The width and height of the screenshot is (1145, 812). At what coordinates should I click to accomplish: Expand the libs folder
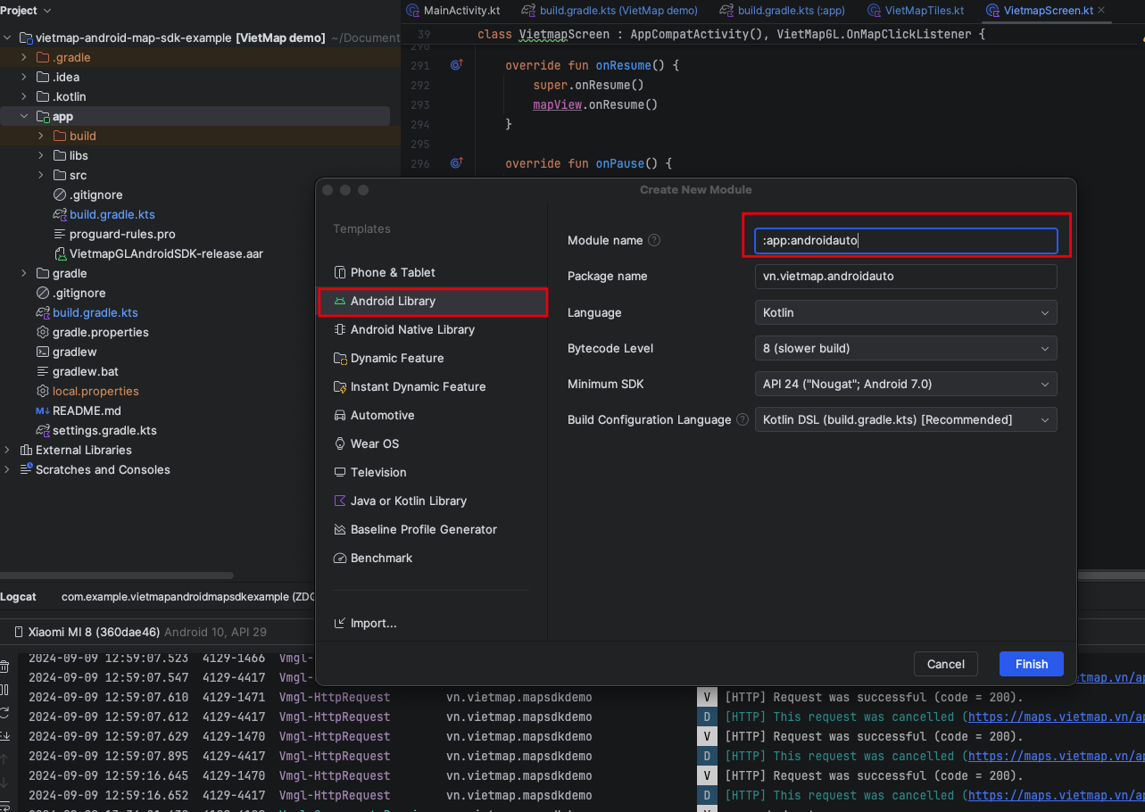pyautogui.click(x=41, y=155)
